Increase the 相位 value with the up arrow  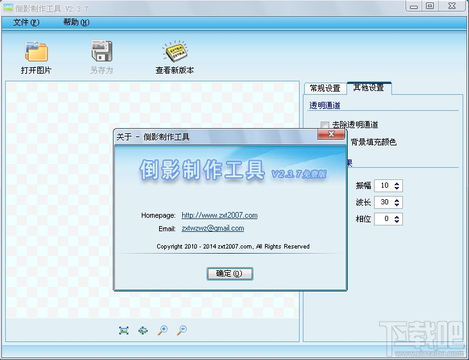tap(397, 217)
